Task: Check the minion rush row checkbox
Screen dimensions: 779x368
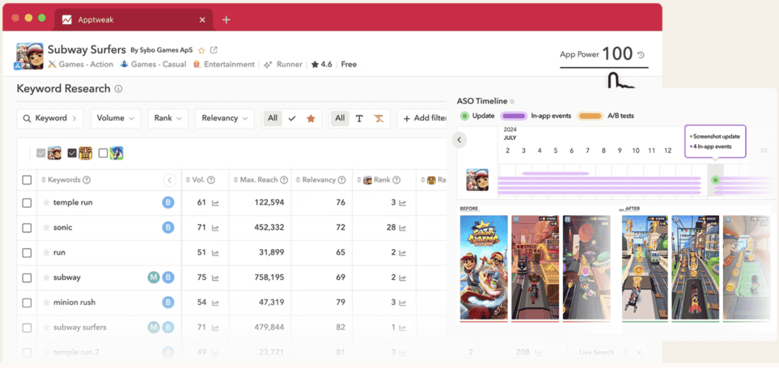Action: coord(27,302)
